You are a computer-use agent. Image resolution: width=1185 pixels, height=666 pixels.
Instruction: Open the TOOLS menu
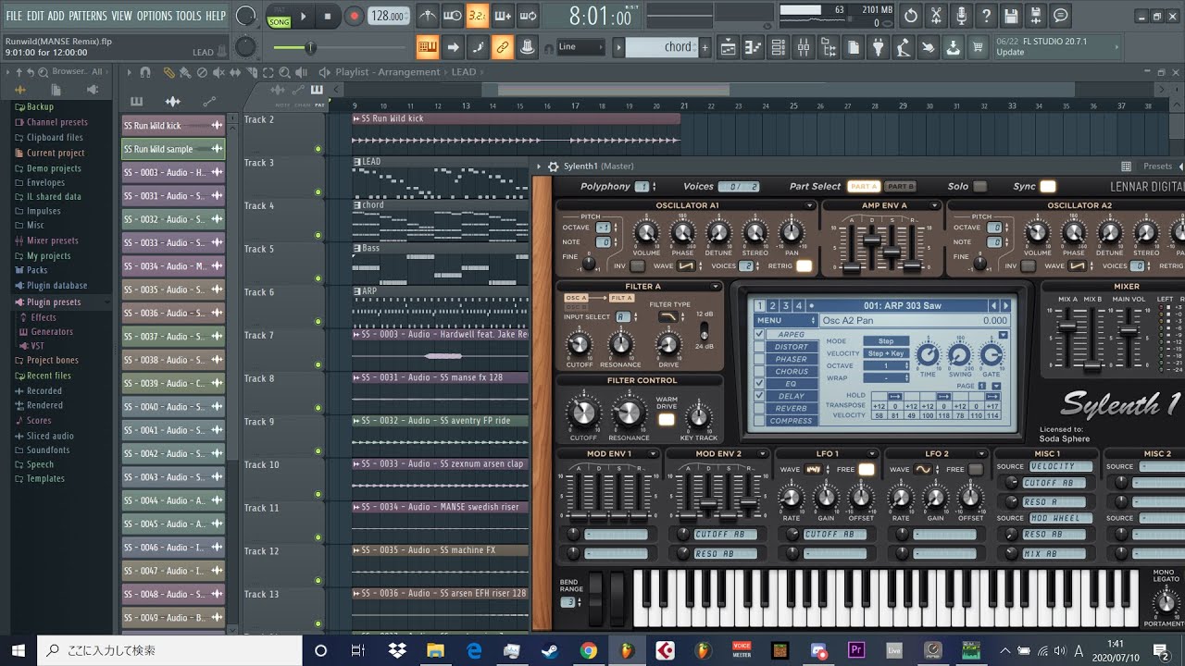pos(188,16)
